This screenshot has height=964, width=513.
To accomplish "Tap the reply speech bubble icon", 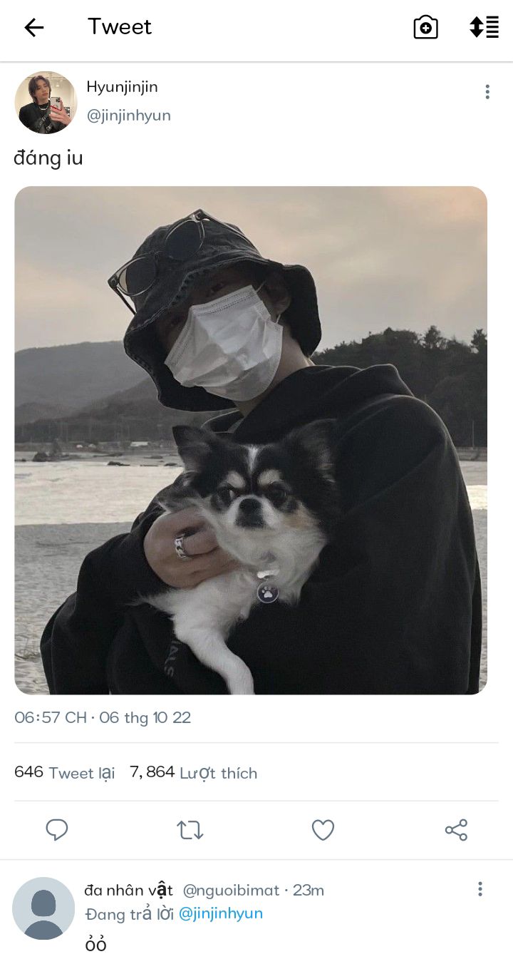I will click(x=57, y=830).
